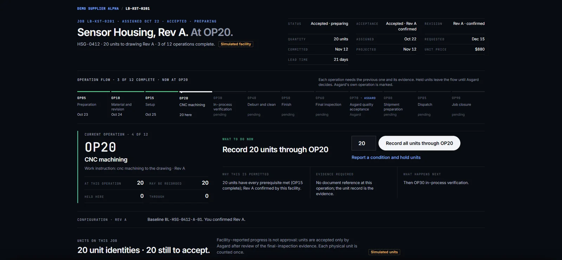Click the Quantity value '20 units'
Screen dimensions: 562x260
pos(341,39)
